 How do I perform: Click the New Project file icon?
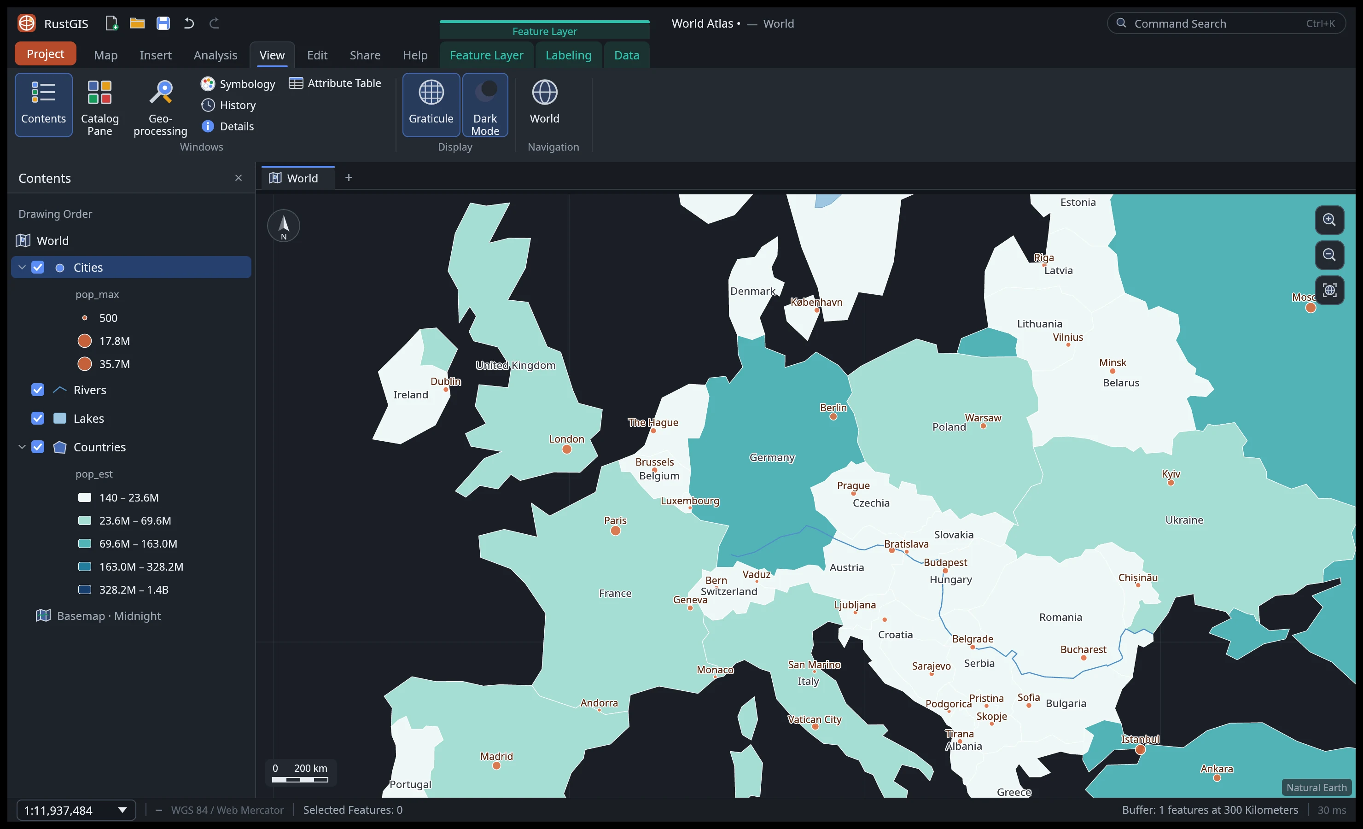click(111, 23)
